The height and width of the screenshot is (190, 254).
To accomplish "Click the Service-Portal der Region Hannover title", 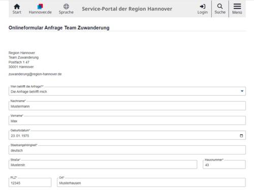I will 127,9.
